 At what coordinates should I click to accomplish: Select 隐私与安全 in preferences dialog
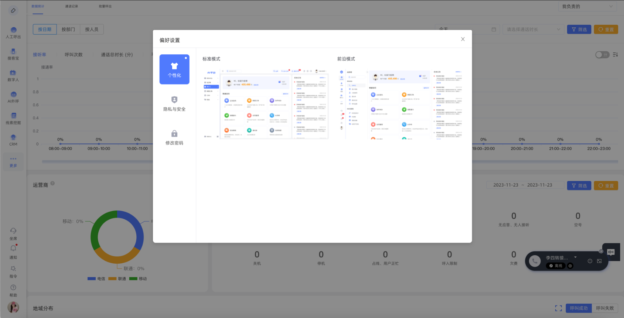point(174,103)
